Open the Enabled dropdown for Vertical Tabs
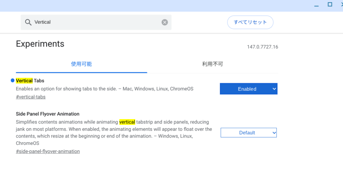 pyautogui.click(x=249, y=89)
